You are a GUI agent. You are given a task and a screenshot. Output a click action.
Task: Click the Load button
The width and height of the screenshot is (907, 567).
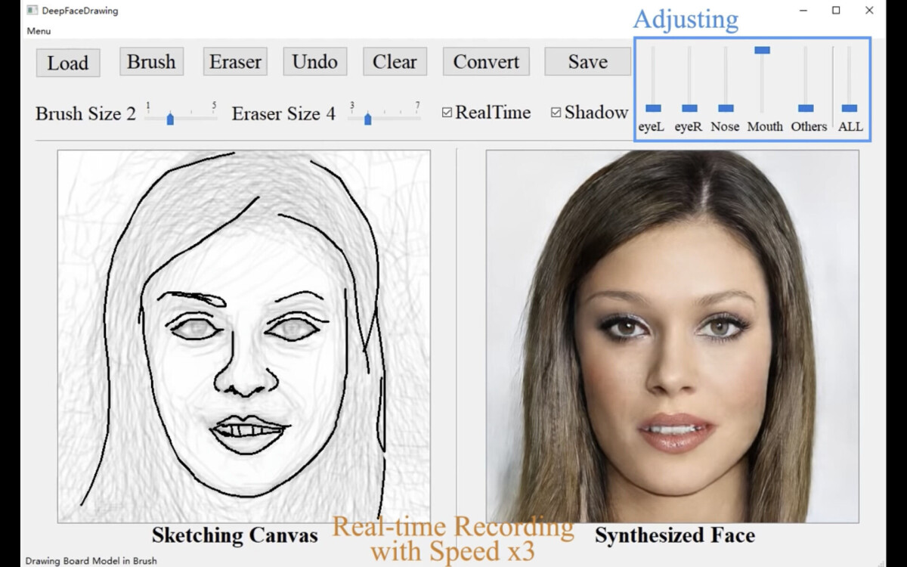pos(68,63)
